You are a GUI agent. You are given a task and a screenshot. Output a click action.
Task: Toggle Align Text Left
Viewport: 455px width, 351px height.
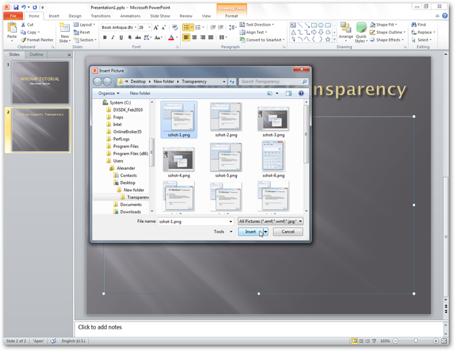(186, 37)
